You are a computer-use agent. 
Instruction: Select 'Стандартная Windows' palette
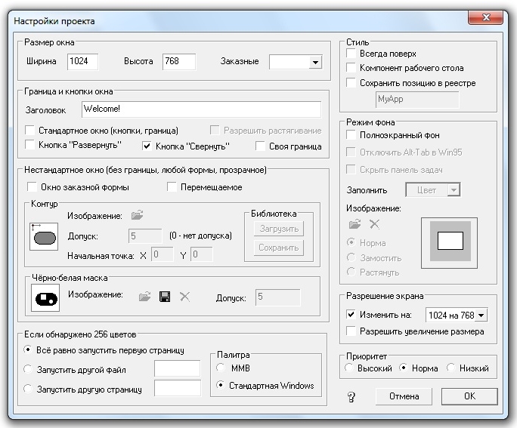point(220,385)
